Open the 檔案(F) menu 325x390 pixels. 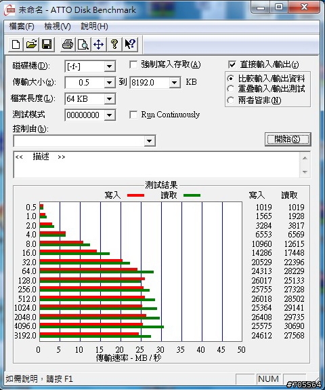[x=22, y=26]
